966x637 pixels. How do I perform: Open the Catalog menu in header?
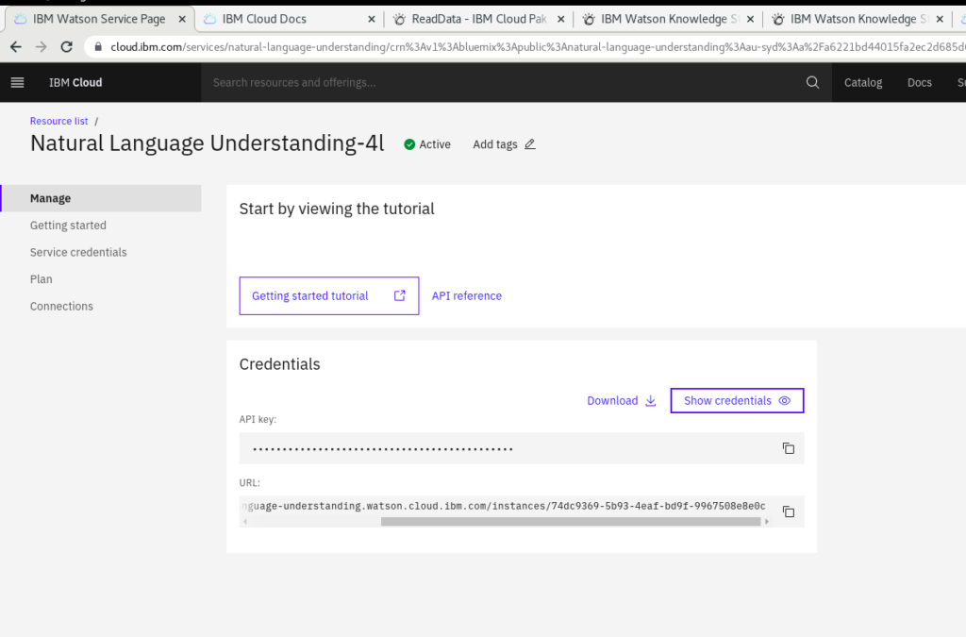[862, 82]
